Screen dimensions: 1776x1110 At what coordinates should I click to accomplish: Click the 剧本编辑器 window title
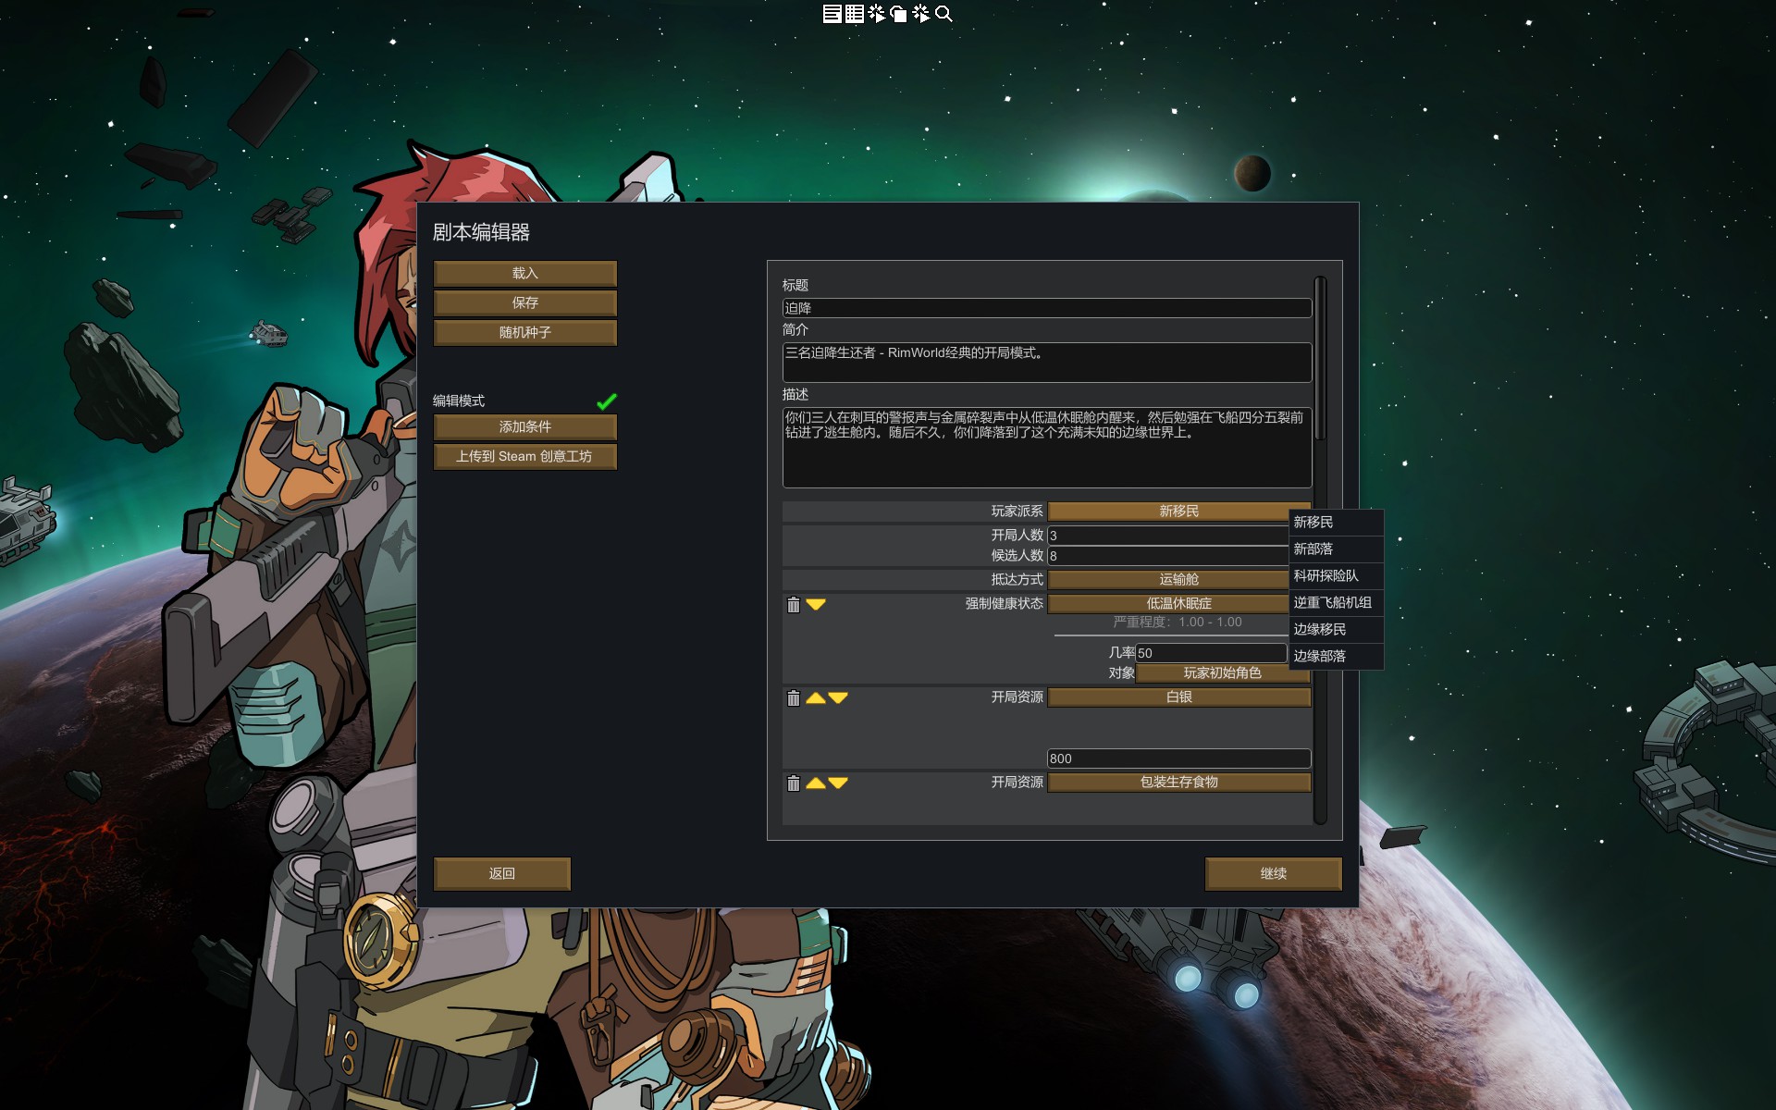point(481,232)
